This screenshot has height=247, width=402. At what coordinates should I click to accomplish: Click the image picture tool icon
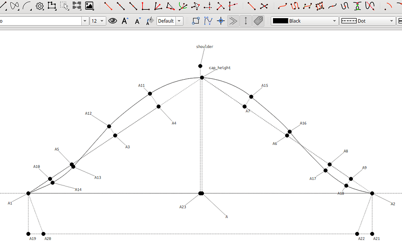click(89, 6)
